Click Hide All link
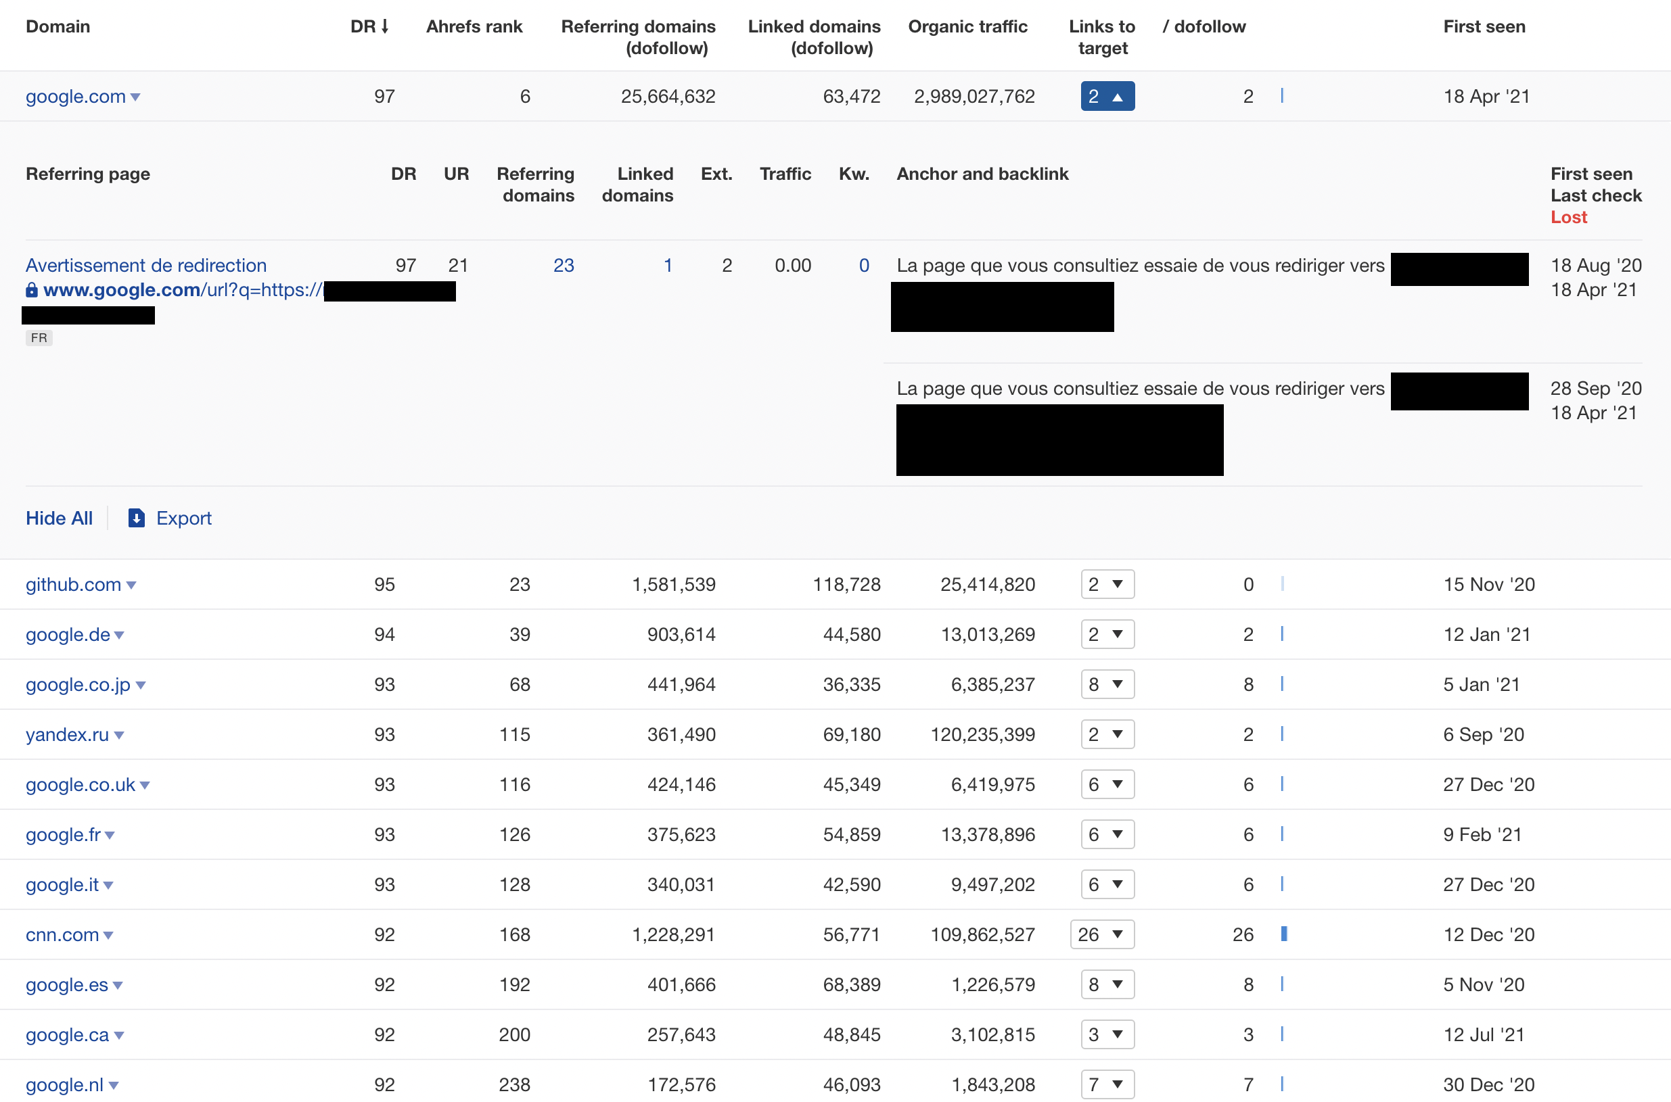Viewport: 1671px width, 1102px height. tap(59, 518)
